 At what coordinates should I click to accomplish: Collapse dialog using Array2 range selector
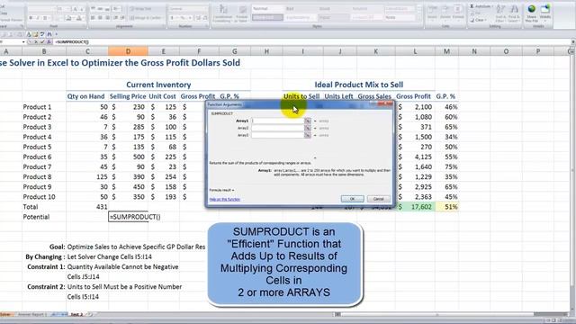point(308,128)
